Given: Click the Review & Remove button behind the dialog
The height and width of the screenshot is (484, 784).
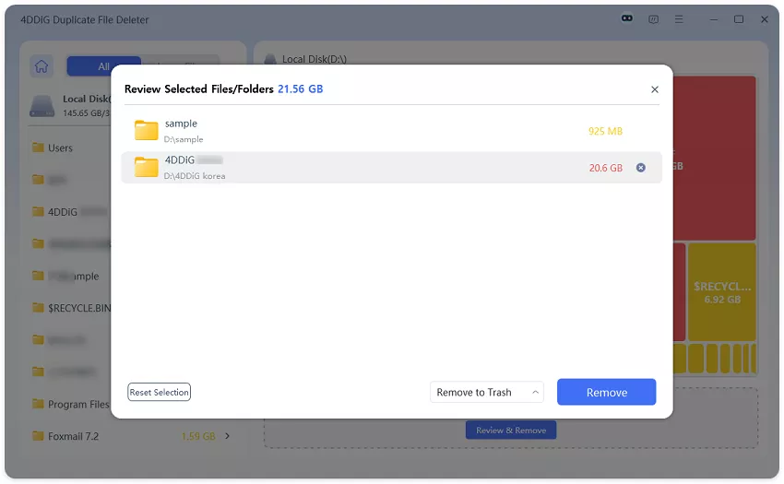Looking at the screenshot, I should pos(510,430).
